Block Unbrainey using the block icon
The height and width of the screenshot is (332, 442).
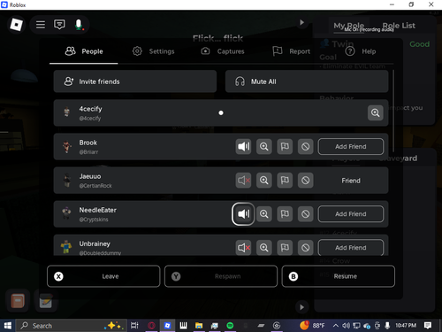click(x=305, y=247)
